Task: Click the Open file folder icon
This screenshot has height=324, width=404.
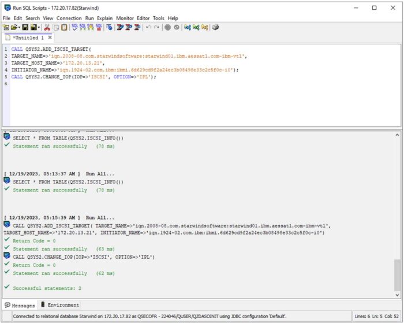Action: pos(13,27)
